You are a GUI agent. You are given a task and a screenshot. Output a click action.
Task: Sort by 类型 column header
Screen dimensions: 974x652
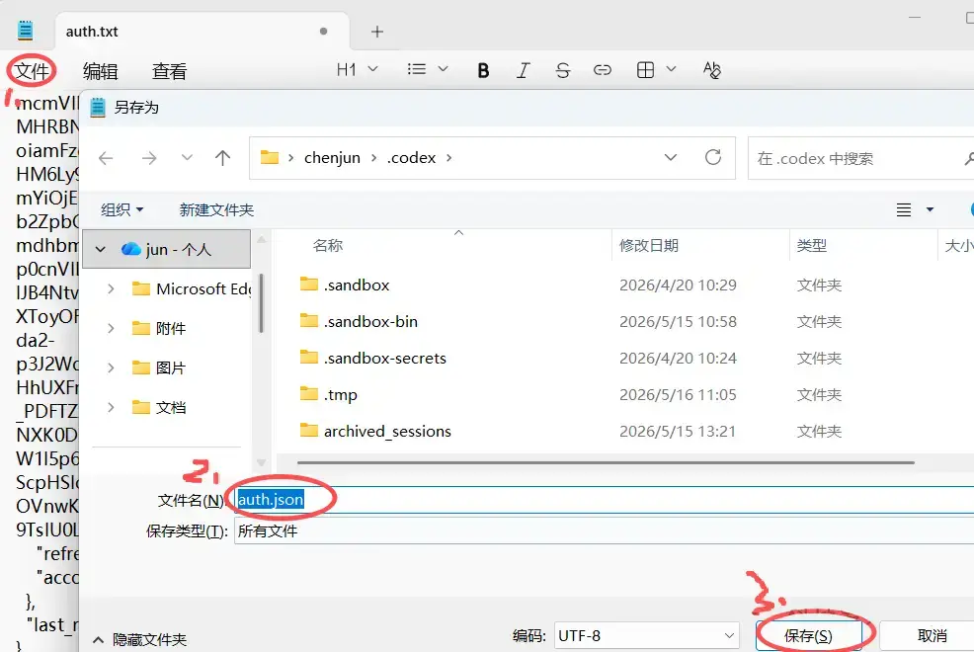pyautogui.click(x=811, y=246)
